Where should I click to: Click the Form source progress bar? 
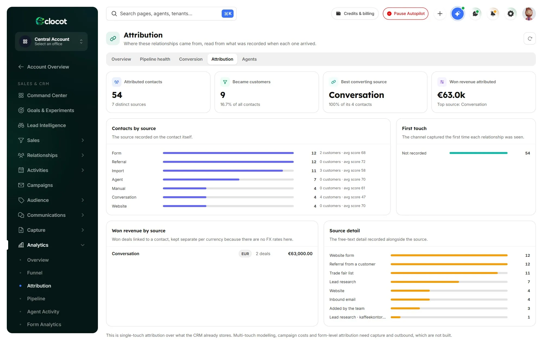228,153
